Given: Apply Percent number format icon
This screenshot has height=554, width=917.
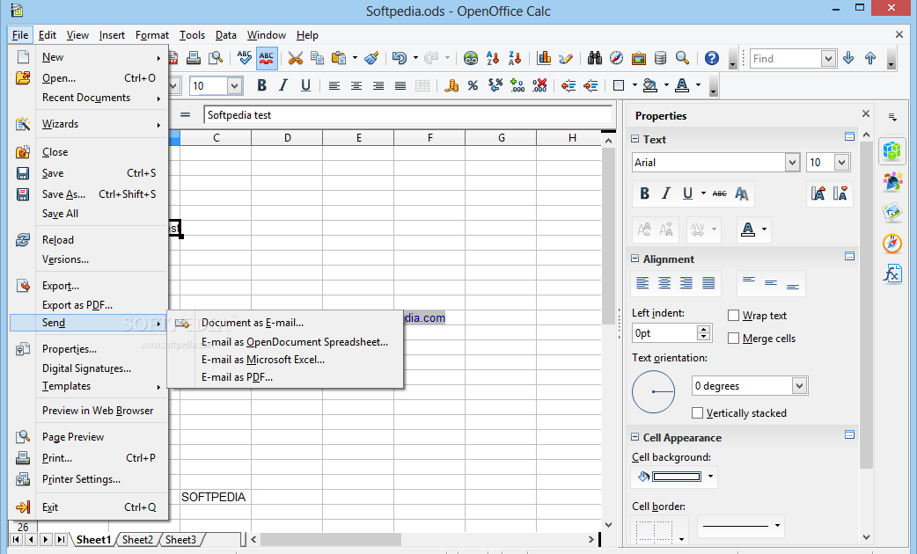Looking at the screenshot, I should tap(473, 86).
